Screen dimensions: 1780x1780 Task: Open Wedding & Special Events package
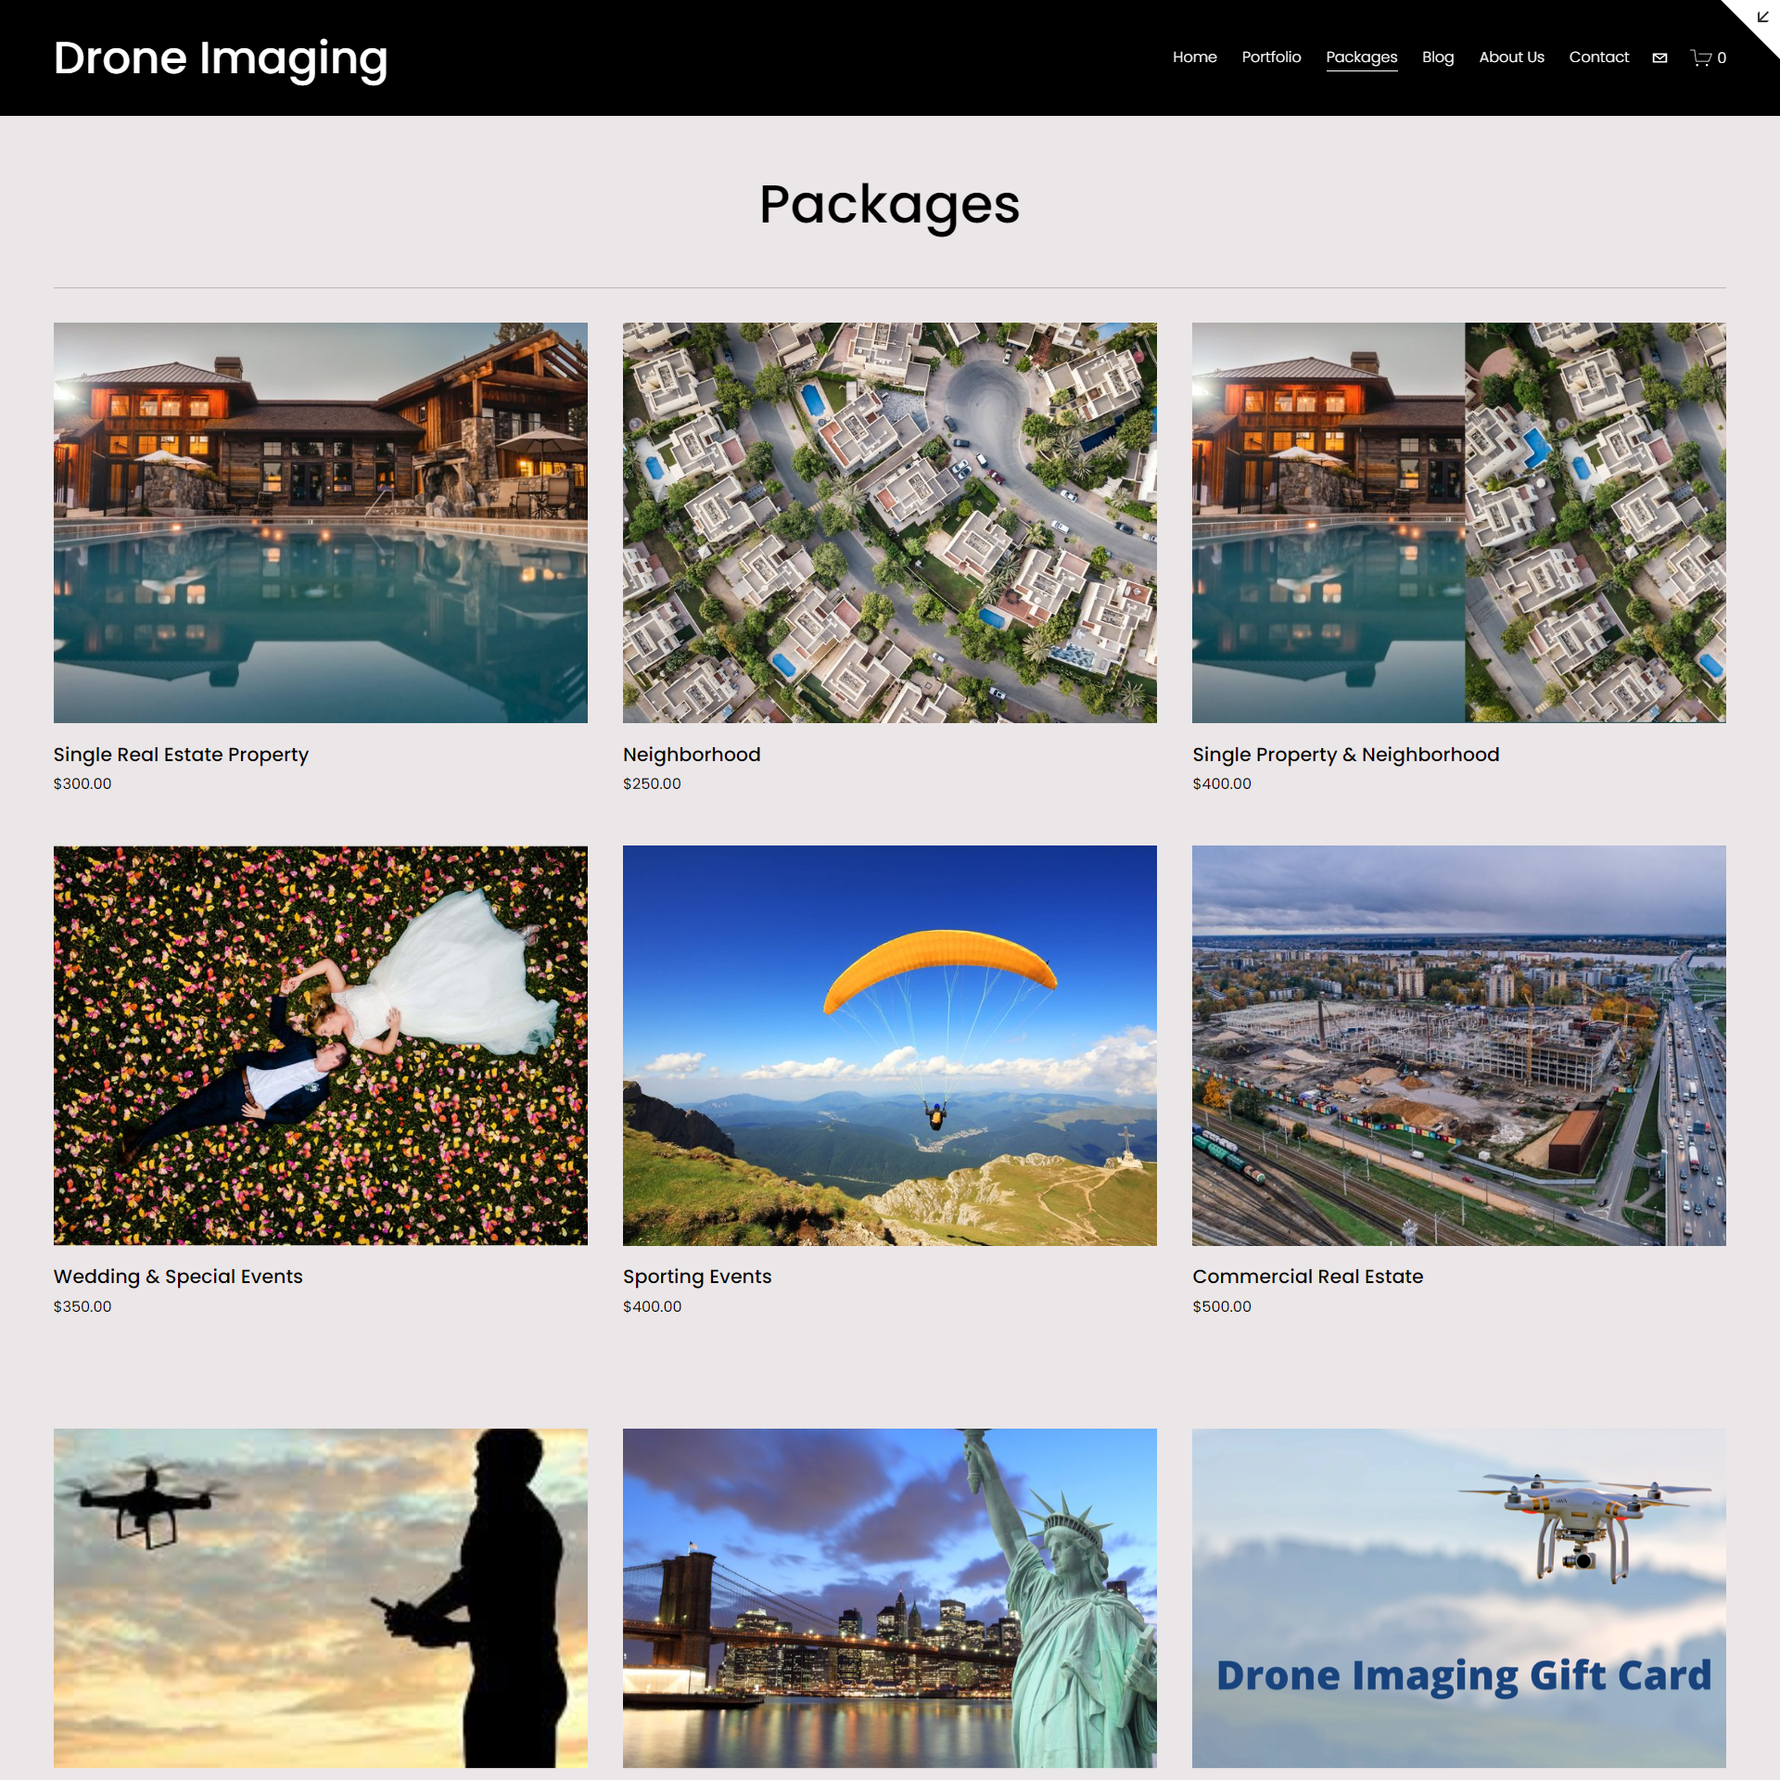click(178, 1277)
